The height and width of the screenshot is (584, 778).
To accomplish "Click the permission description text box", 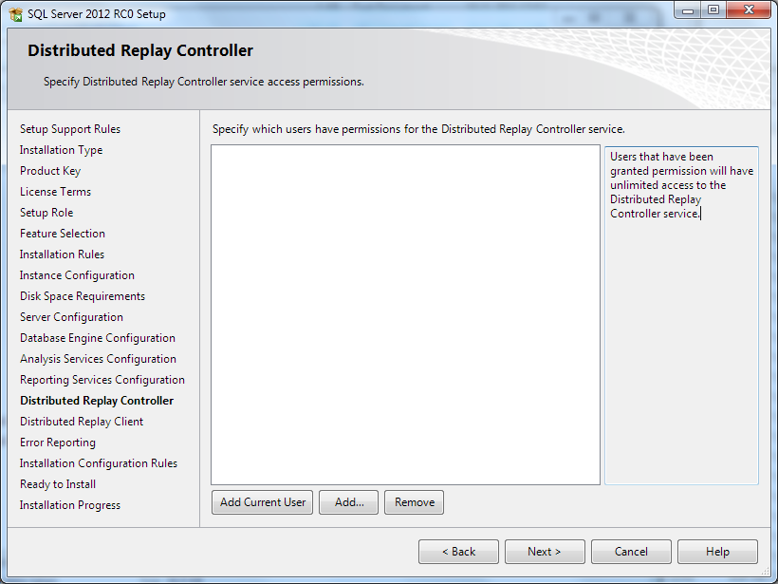I will pyautogui.click(x=681, y=315).
